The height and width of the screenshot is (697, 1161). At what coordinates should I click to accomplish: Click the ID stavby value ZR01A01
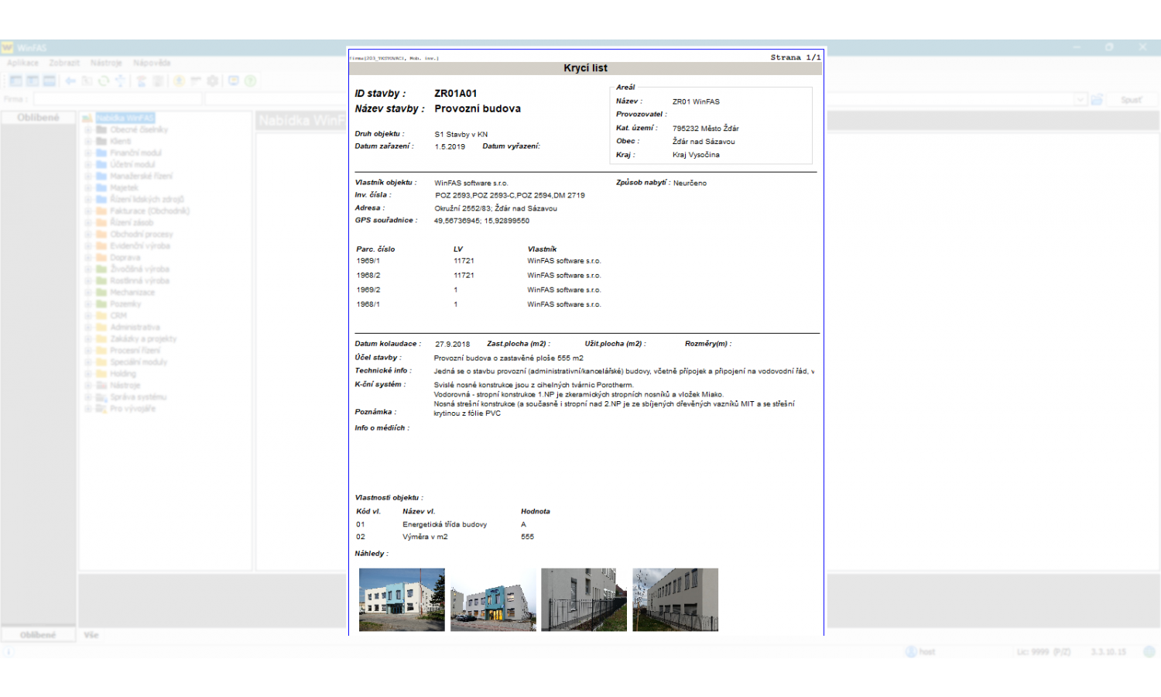coord(455,94)
